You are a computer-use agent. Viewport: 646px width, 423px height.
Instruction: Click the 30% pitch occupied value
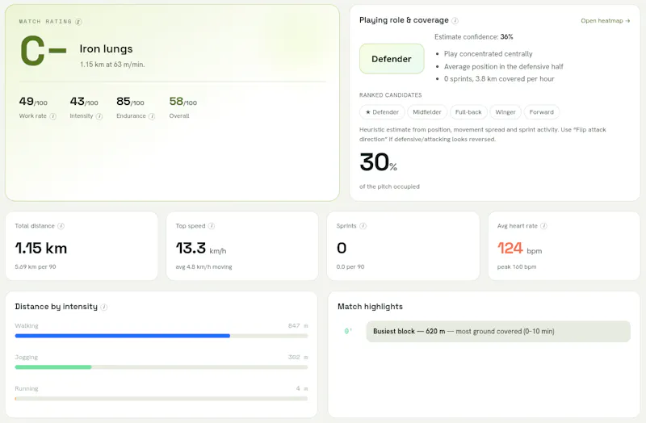click(378, 162)
